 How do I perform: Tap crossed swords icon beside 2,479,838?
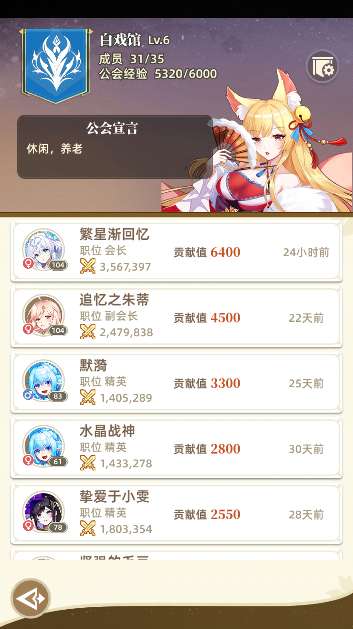tap(88, 332)
